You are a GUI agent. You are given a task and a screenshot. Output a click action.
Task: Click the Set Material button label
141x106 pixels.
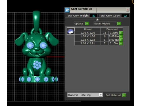tap(113, 95)
